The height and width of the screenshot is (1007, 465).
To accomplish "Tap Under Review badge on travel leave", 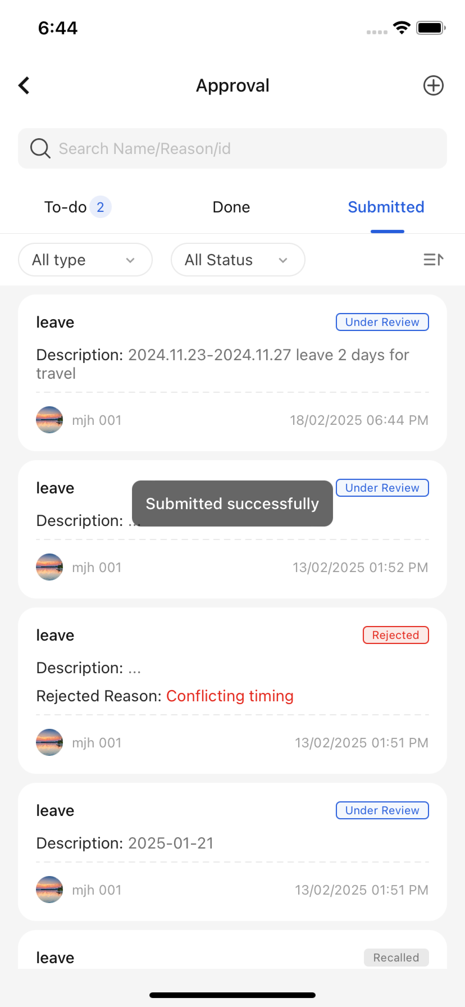I will click(382, 322).
